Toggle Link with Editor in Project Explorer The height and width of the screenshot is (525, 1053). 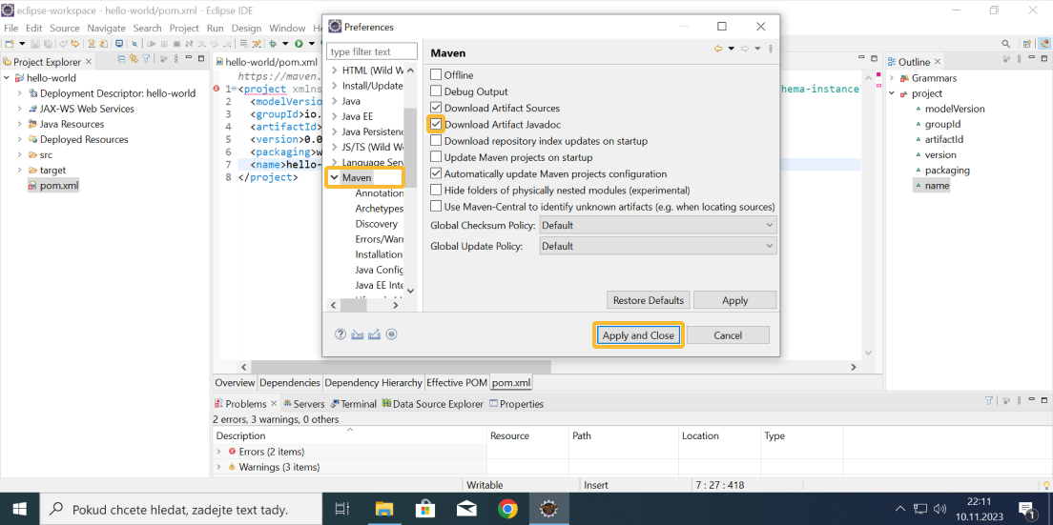click(134, 59)
